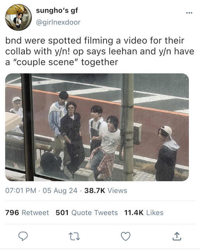Open the three-dot more options menu
The width and height of the screenshot is (200, 252).
[x=189, y=13]
